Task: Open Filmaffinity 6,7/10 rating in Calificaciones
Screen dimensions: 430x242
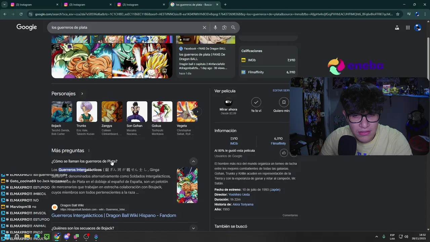Action: point(268,72)
